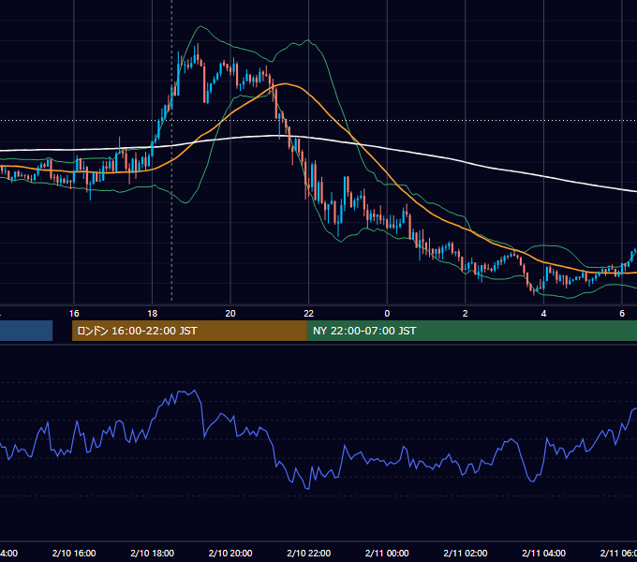This screenshot has height=562, width=637.
Task: Click the "2" hour label on the upper time axis
Action: [466, 314]
